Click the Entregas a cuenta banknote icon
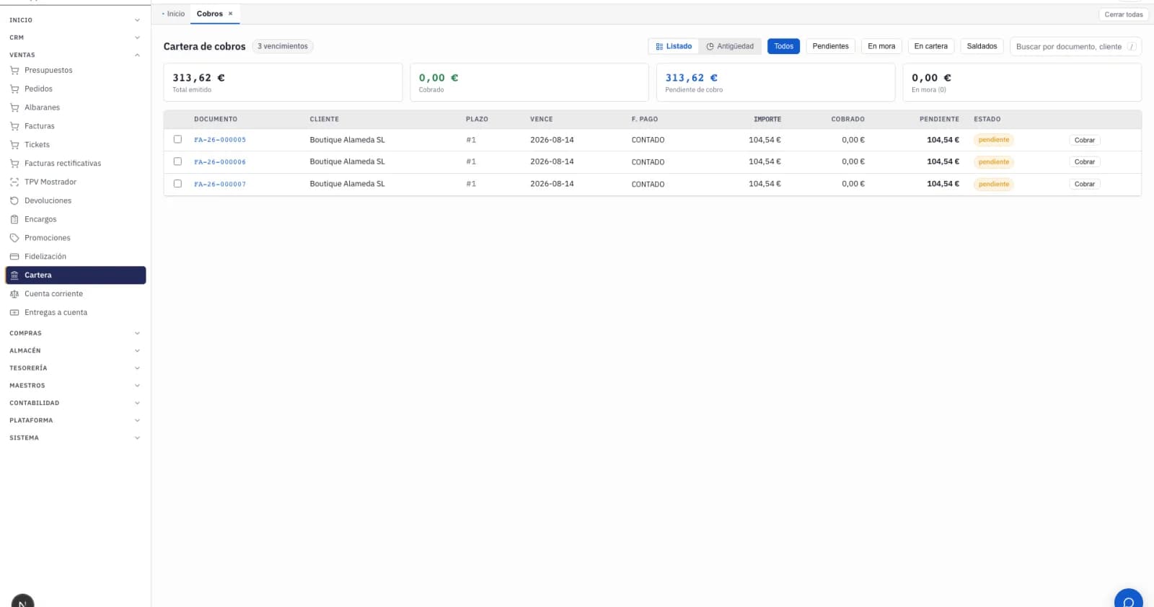This screenshot has width=1154, height=607. 14,313
